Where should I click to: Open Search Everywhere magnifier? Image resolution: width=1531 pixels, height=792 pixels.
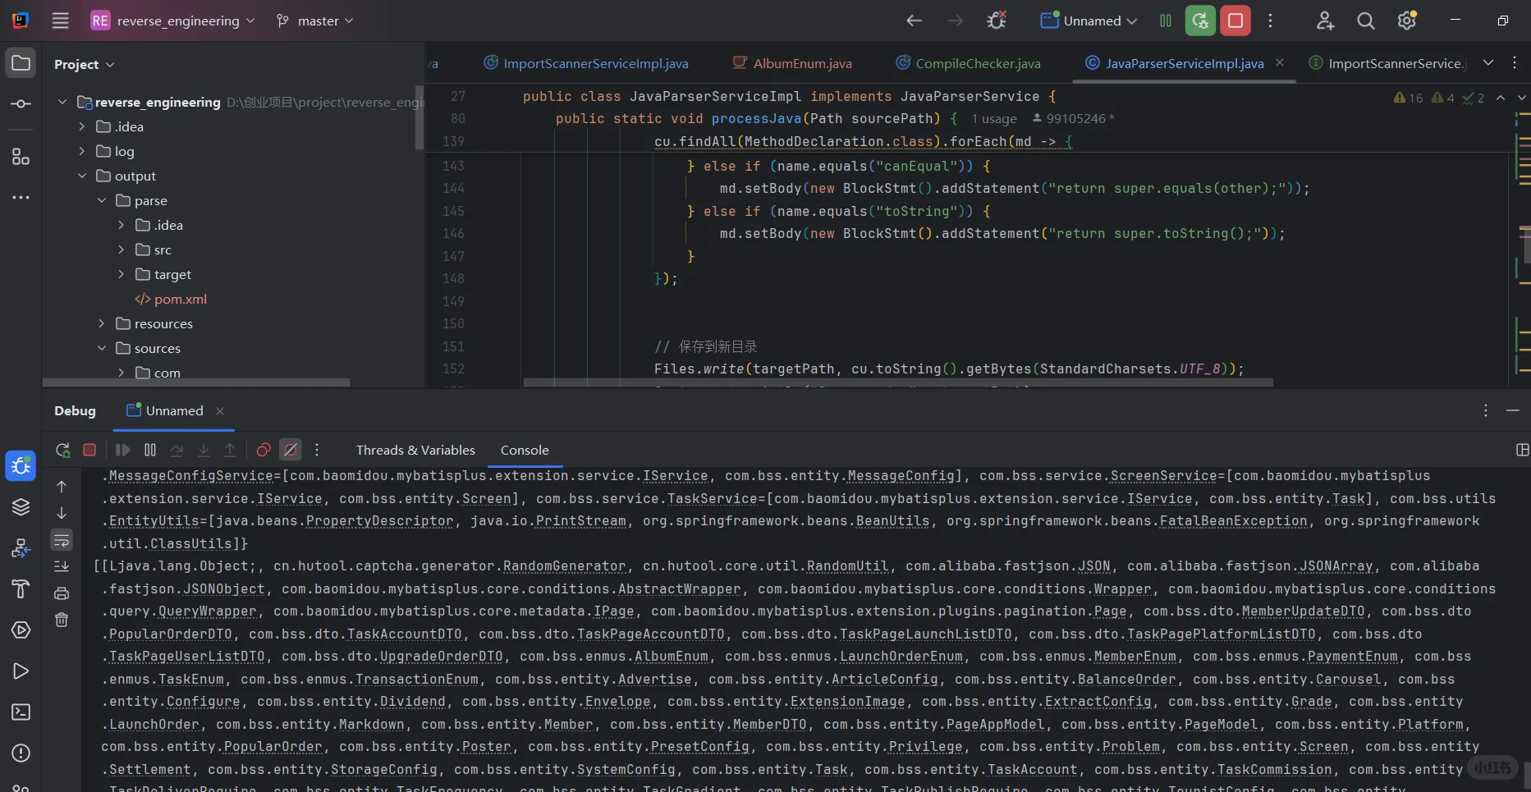click(x=1365, y=21)
